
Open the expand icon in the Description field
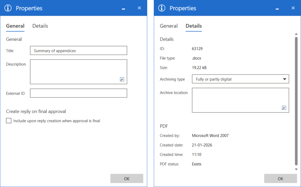[x=122, y=79]
